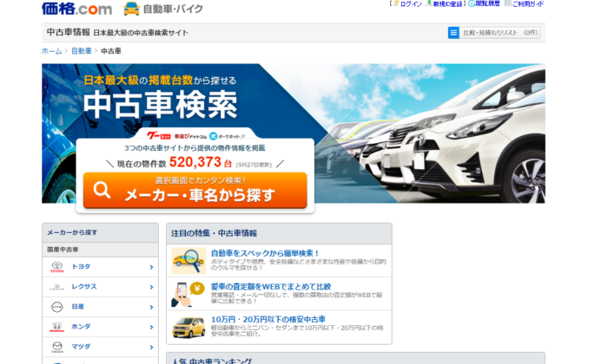Click the 価格.com logo

point(76,8)
